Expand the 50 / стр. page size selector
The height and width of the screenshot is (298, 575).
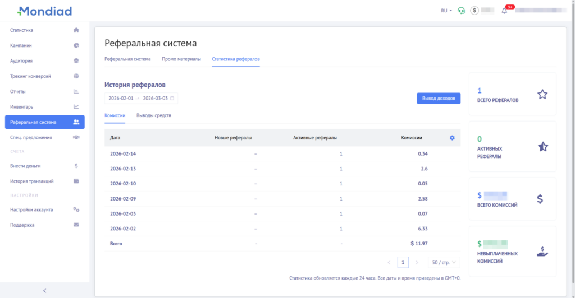click(x=444, y=262)
